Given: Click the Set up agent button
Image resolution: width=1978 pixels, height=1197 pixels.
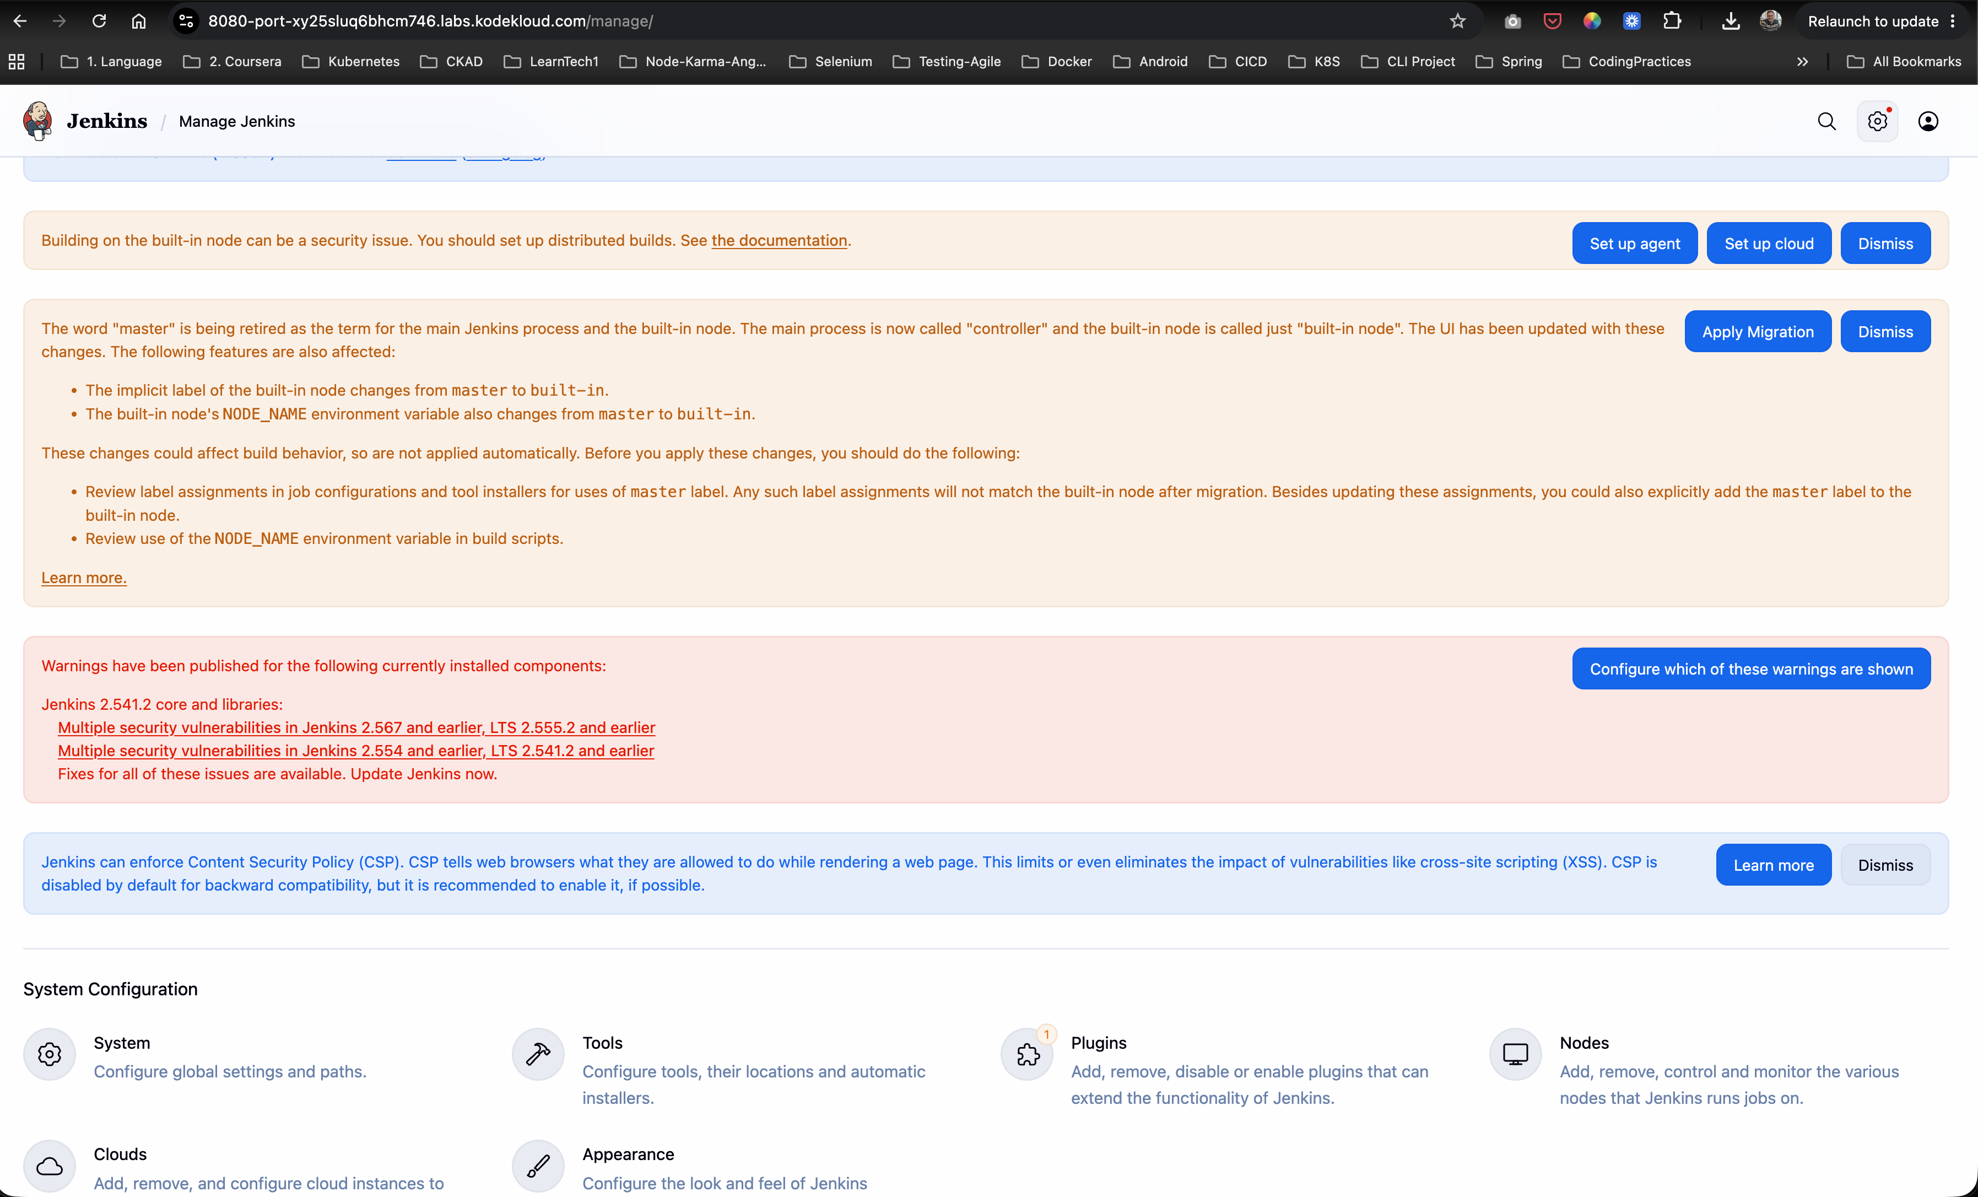Looking at the screenshot, I should coord(1634,243).
